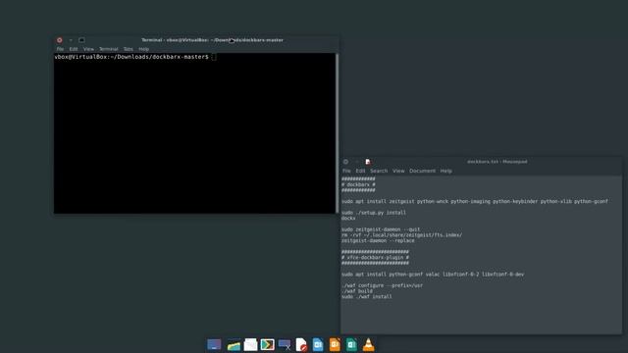628x353 pixels.
Task: Launch the orange LibreOffice Impress dock icon
Action: [x=335, y=344]
